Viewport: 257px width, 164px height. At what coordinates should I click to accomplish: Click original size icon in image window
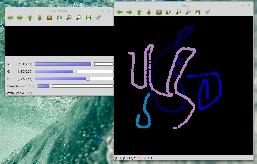coord(159,12)
